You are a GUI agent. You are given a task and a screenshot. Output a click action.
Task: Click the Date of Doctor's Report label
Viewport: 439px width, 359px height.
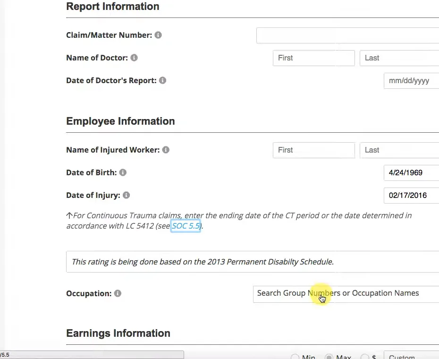pos(111,80)
